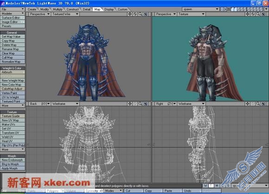Click the Airbrush tool button
269x194 pixels.
(13, 72)
